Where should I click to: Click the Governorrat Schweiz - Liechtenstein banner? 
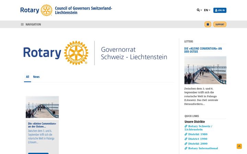pyautogui.click(x=95, y=53)
